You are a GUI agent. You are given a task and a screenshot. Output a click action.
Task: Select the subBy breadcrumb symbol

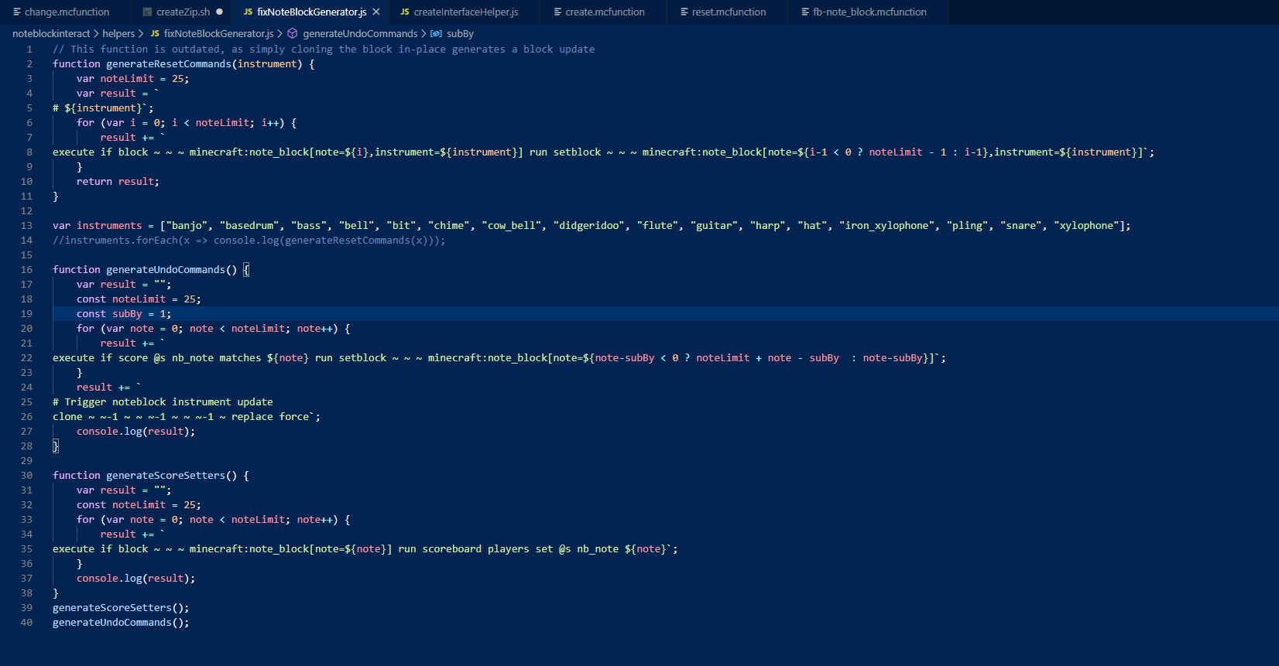pyautogui.click(x=460, y=34)
